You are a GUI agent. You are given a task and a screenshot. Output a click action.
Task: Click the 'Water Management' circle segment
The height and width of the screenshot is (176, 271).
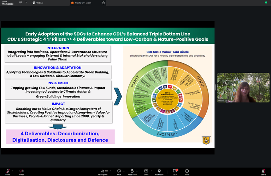click(142, 89)
